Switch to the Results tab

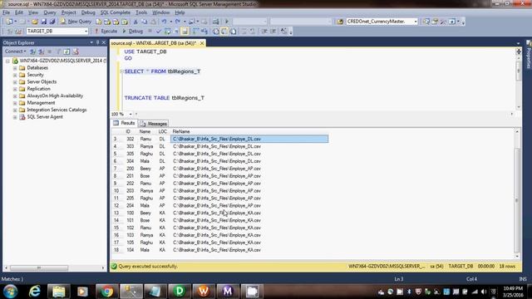coord(124,123)
